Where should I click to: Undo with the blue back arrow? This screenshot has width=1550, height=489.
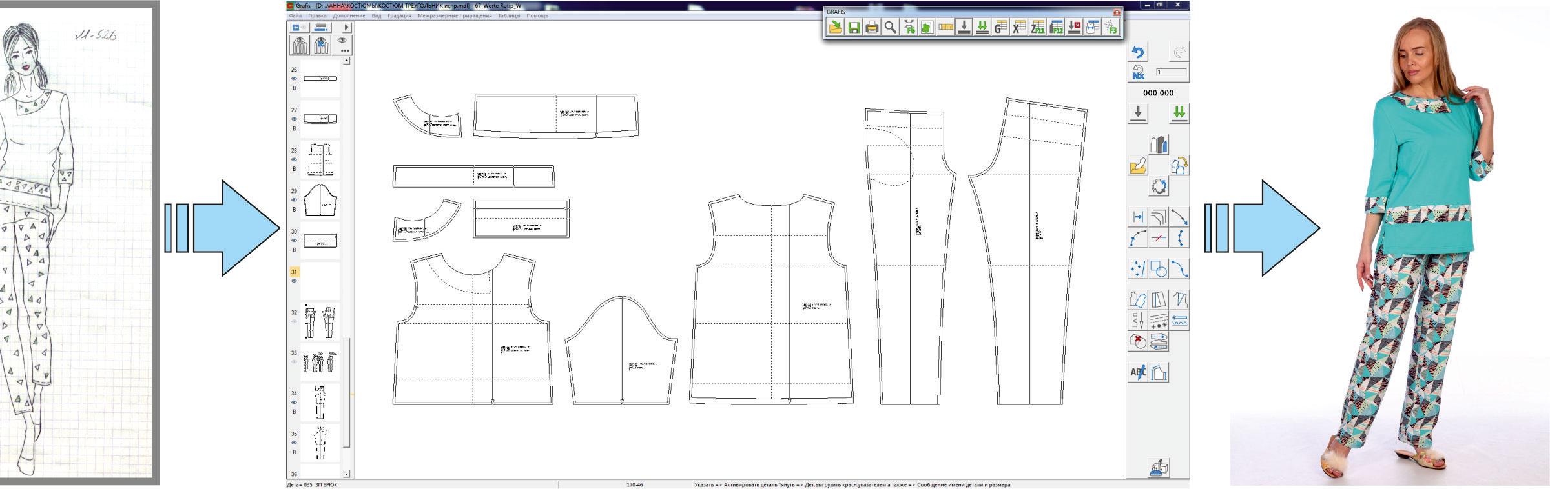tap(1139, 52)
